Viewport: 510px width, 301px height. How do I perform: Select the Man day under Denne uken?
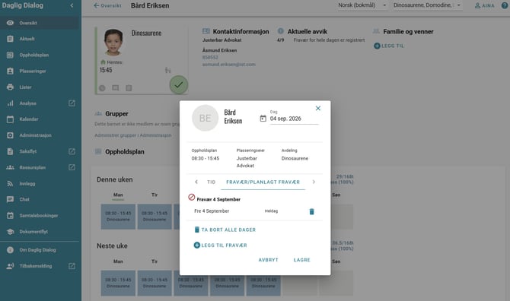pyautogui.click(x=118, y=195)
